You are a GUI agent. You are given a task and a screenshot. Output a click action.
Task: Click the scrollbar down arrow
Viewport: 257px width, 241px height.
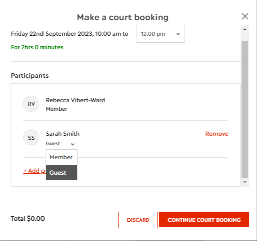(245, 182)
